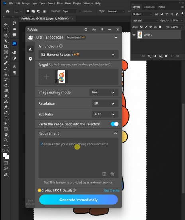Delete layer using Layers panel trash icon
The image size is (185, 220).
[177, 56]
